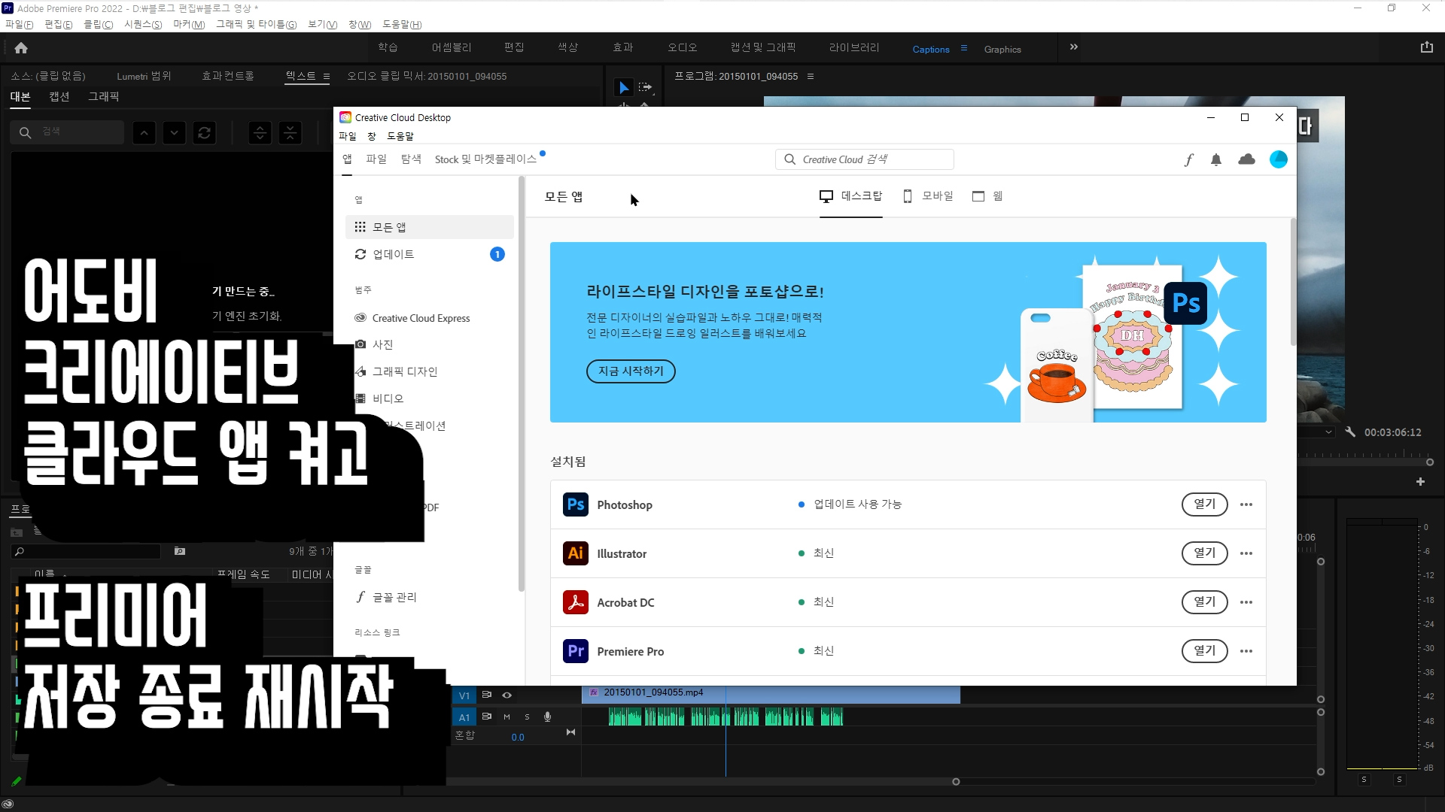
Task: Click the refresh transcript icon in Text panel
Action: pyautogui.click(x=204, y=133)
